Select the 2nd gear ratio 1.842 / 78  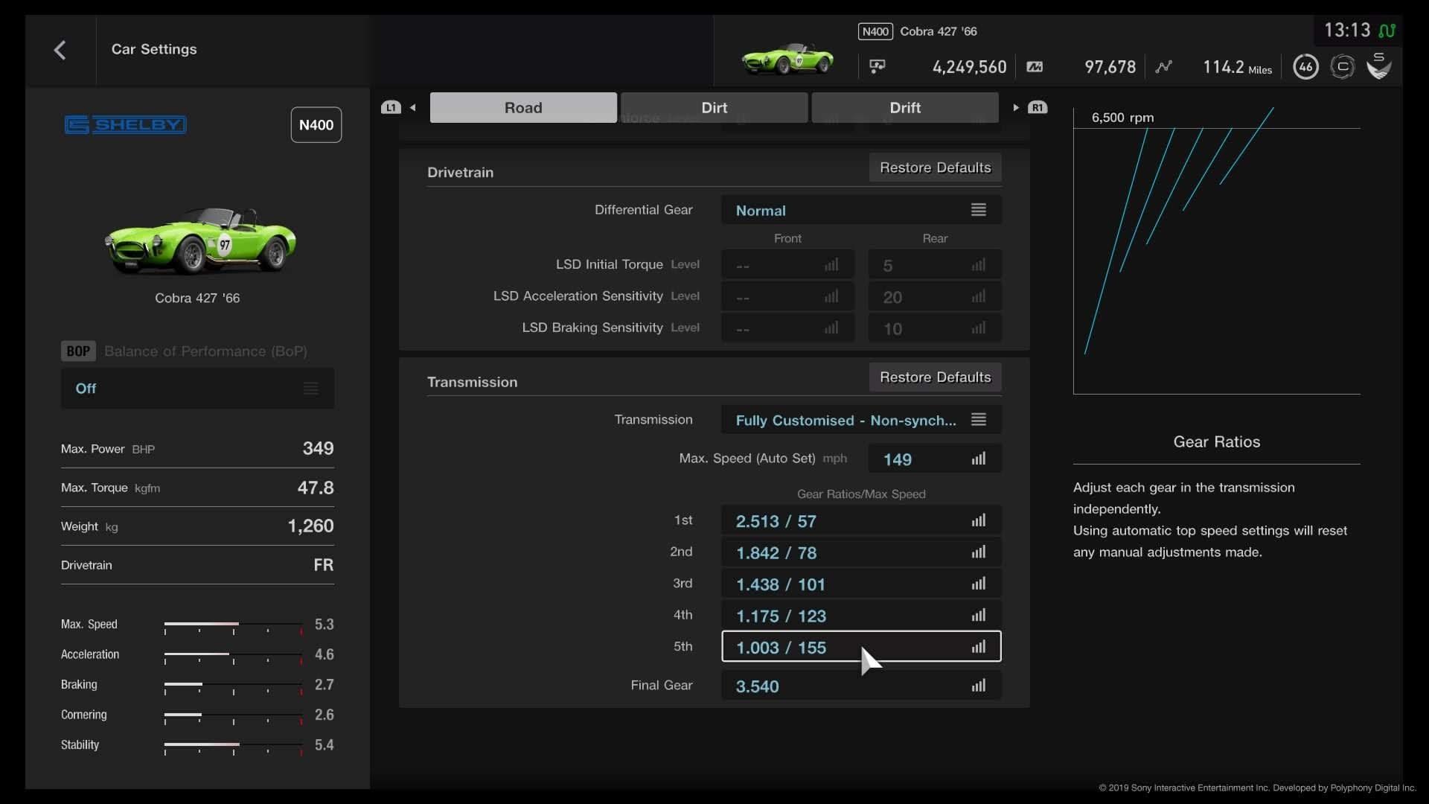point(861,552)
